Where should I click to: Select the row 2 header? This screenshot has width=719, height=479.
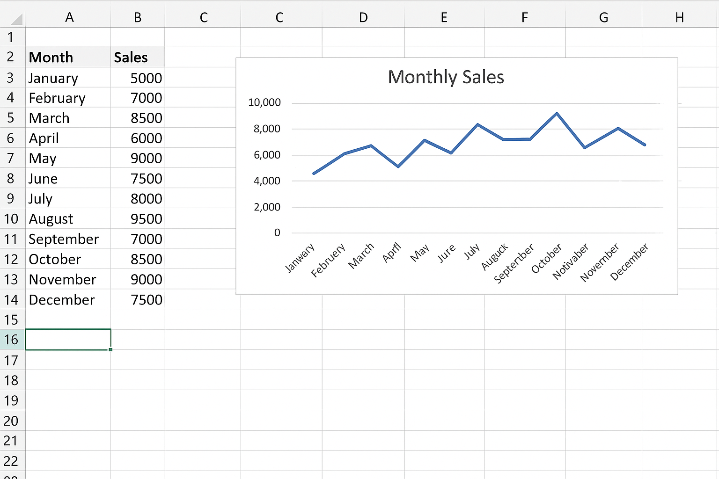[x=13, y=57]
